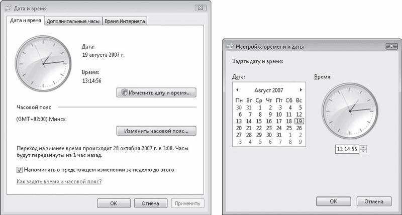This screenshot has width=402, height=215.
Task: Click the icon in Настройка времени и даты title bar
Action: (230, 46)
